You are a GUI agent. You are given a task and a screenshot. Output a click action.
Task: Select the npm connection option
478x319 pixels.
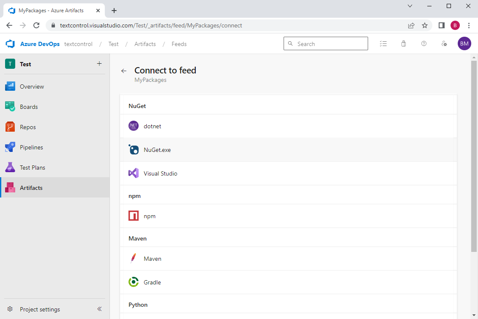[x=150, y=216]
